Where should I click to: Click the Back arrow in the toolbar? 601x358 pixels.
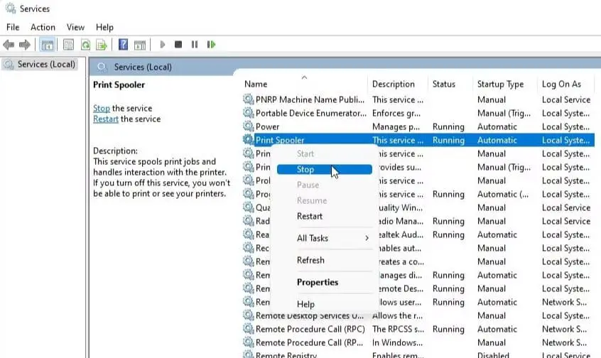(9, 45)
